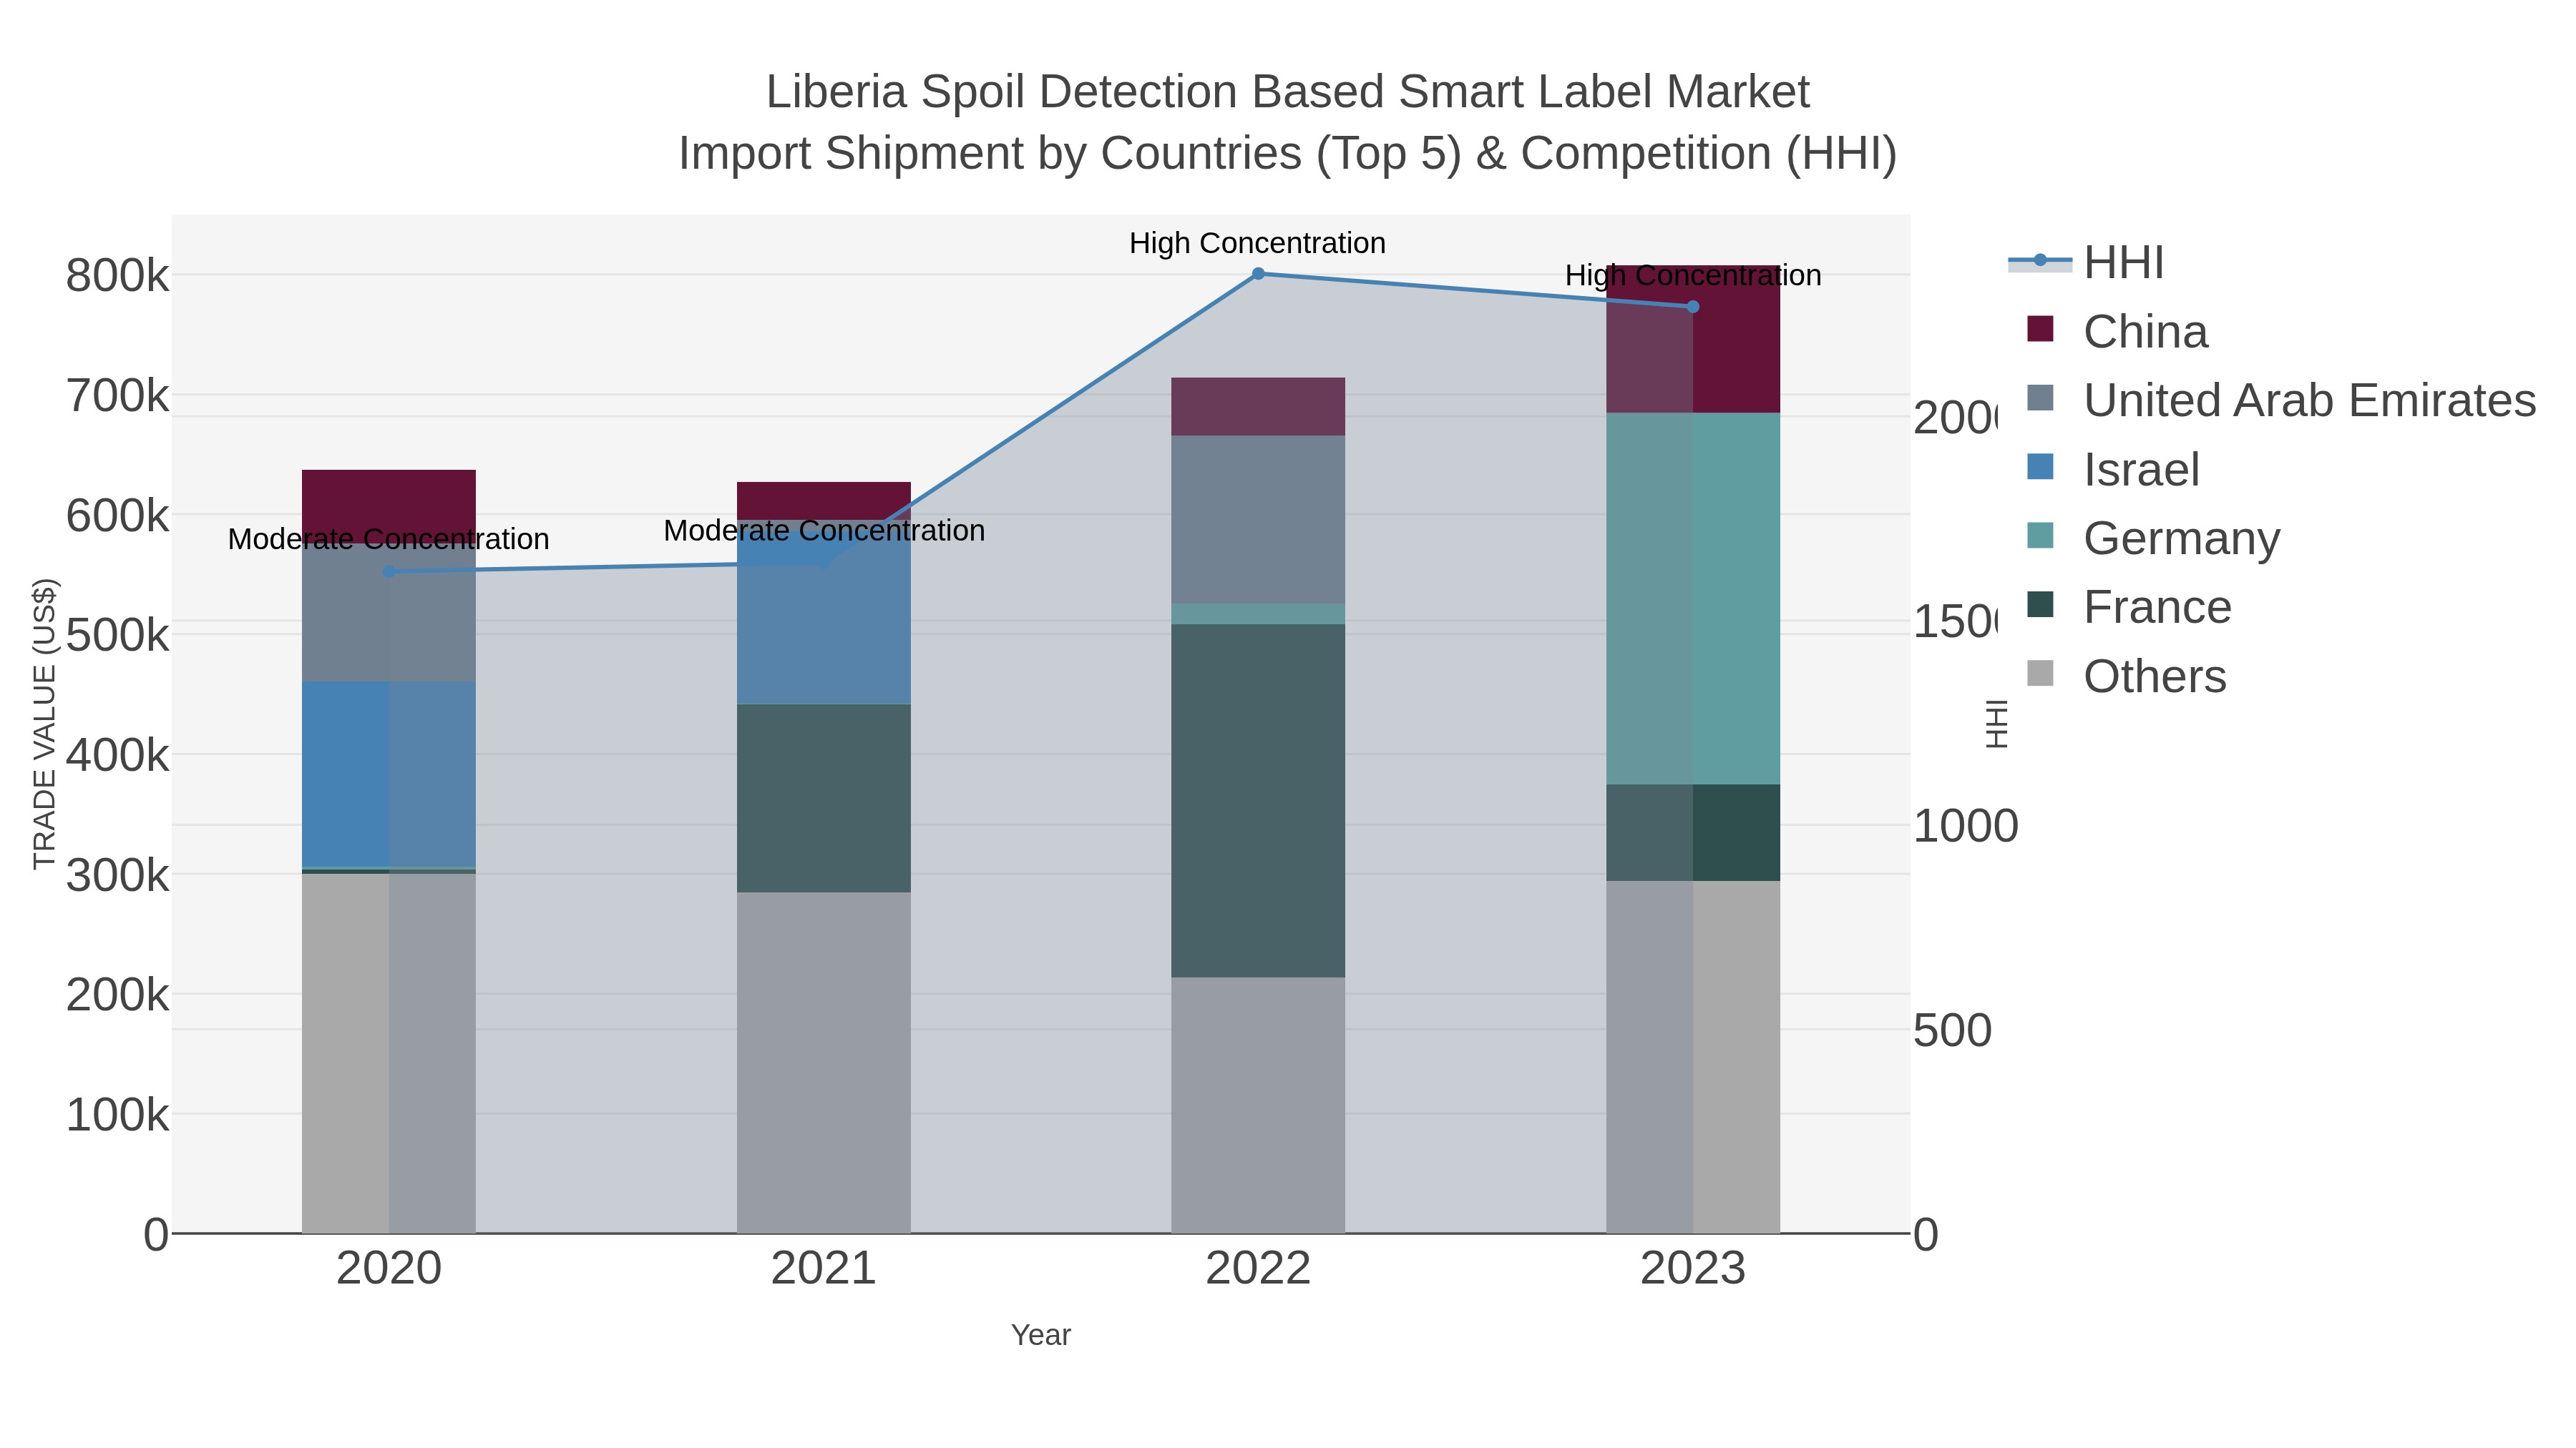Click the chart title text
The width and height of the screenshot is (2576, 1448).
1288,122
